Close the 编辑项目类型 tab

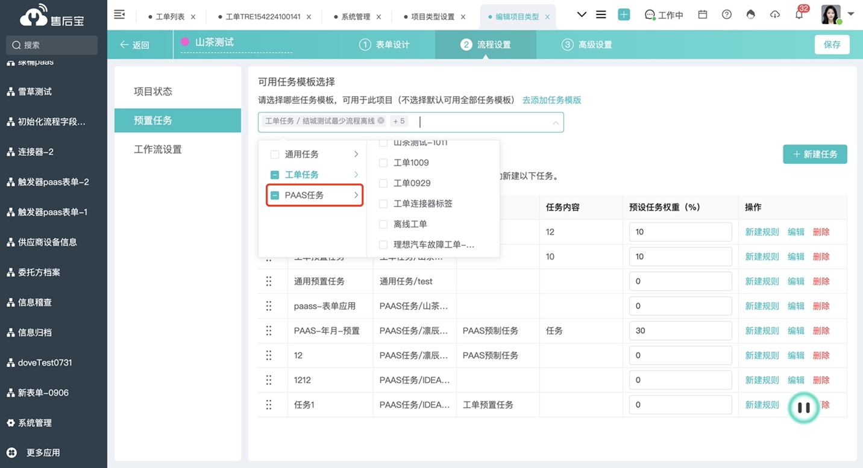(547, 17)
